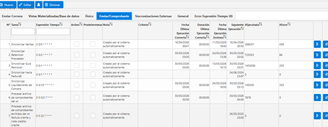This screenshot has width=328, height=127.
Task: Open the Enviar Correos tab
Action: coord(12,16)
